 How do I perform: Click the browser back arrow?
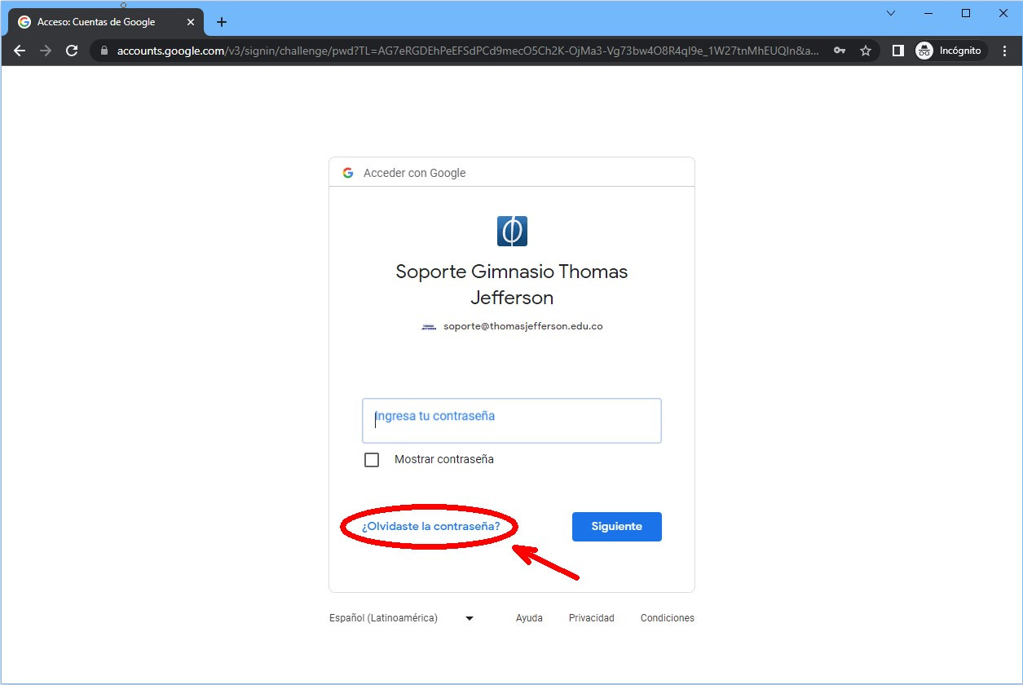(x=20, y=51)
